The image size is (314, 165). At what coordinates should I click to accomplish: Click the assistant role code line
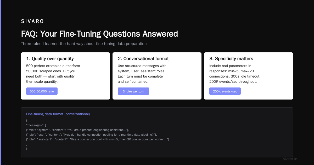point(98,139)
